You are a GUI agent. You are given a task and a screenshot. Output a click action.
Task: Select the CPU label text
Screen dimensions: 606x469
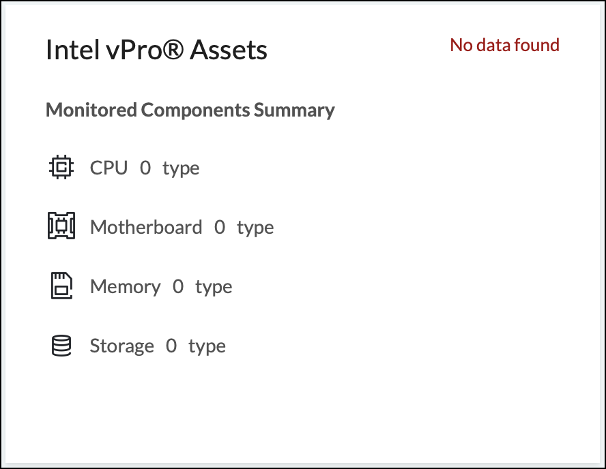click(x=109, y=168)
